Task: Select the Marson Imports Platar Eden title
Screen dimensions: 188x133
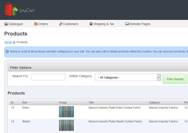Action: [x=115, y=108]
